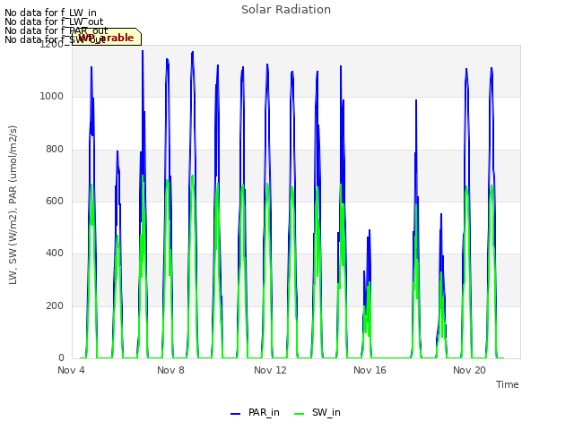Click the 'No data for f_LW_out' message

click(54, 21)
